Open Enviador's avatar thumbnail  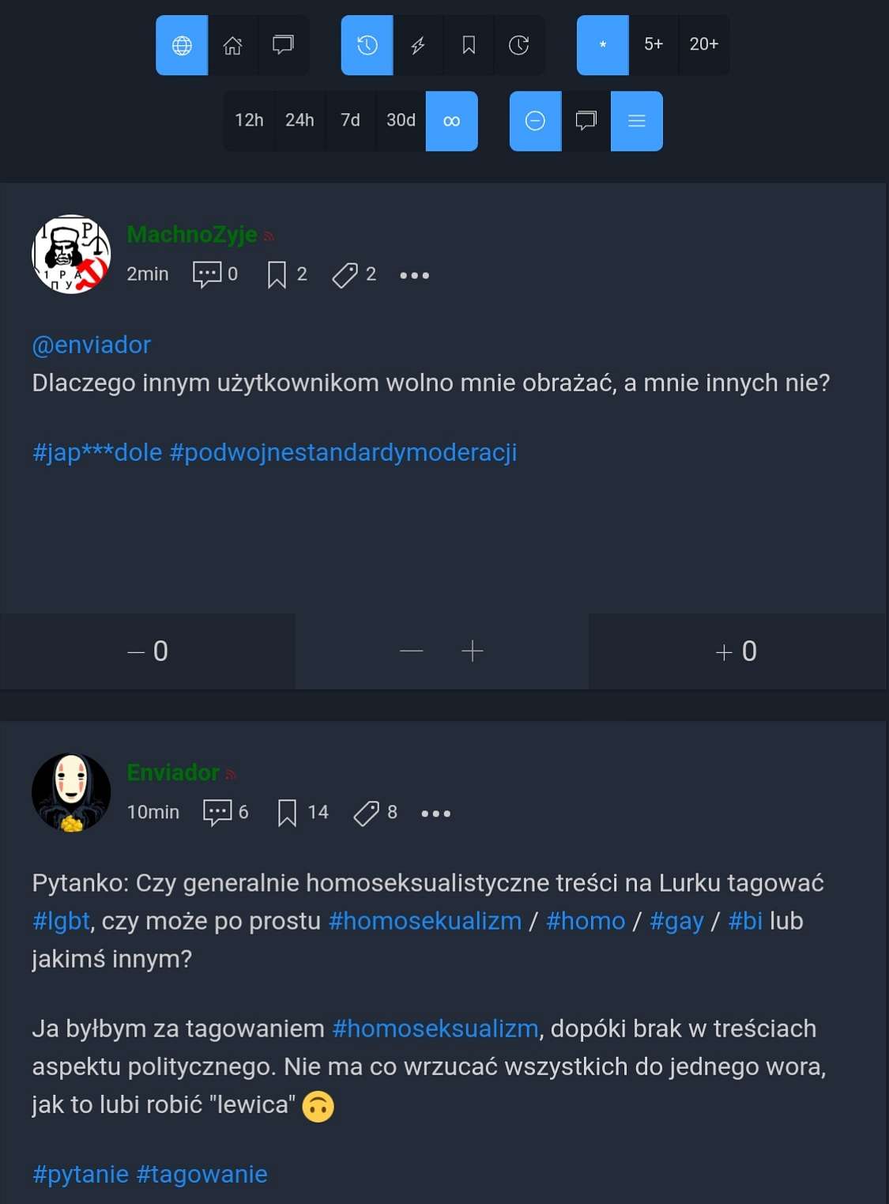tap(71, 792)
